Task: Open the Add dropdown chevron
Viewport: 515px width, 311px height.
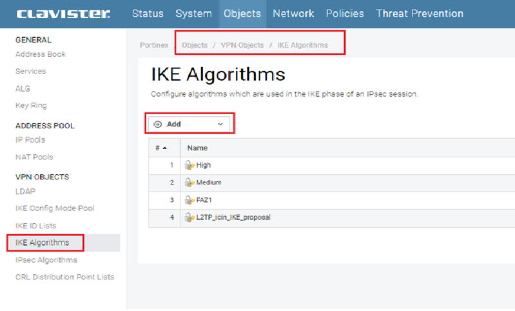Action: (x=220, y=124)
